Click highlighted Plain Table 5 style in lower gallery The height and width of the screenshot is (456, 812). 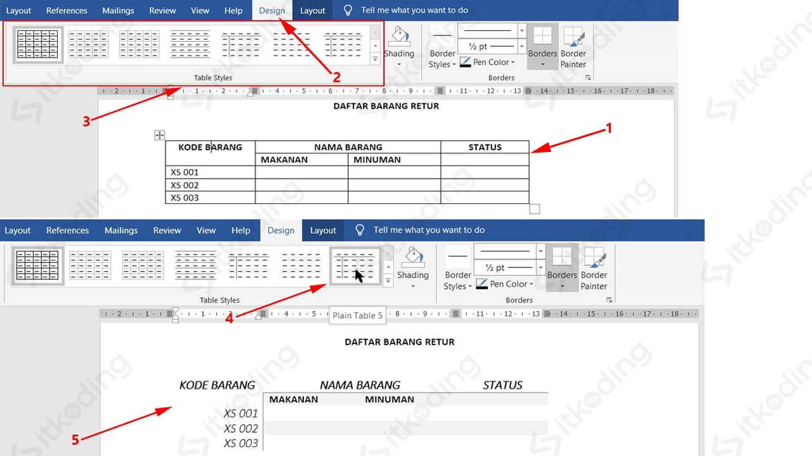[355, 265]
